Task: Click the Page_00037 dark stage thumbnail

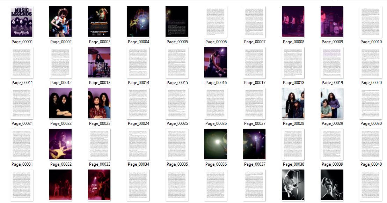Action: [x=254, y=144]
